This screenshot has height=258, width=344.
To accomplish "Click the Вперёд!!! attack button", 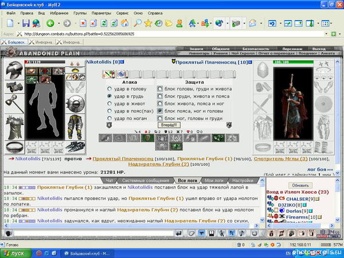I will point(169,125).
